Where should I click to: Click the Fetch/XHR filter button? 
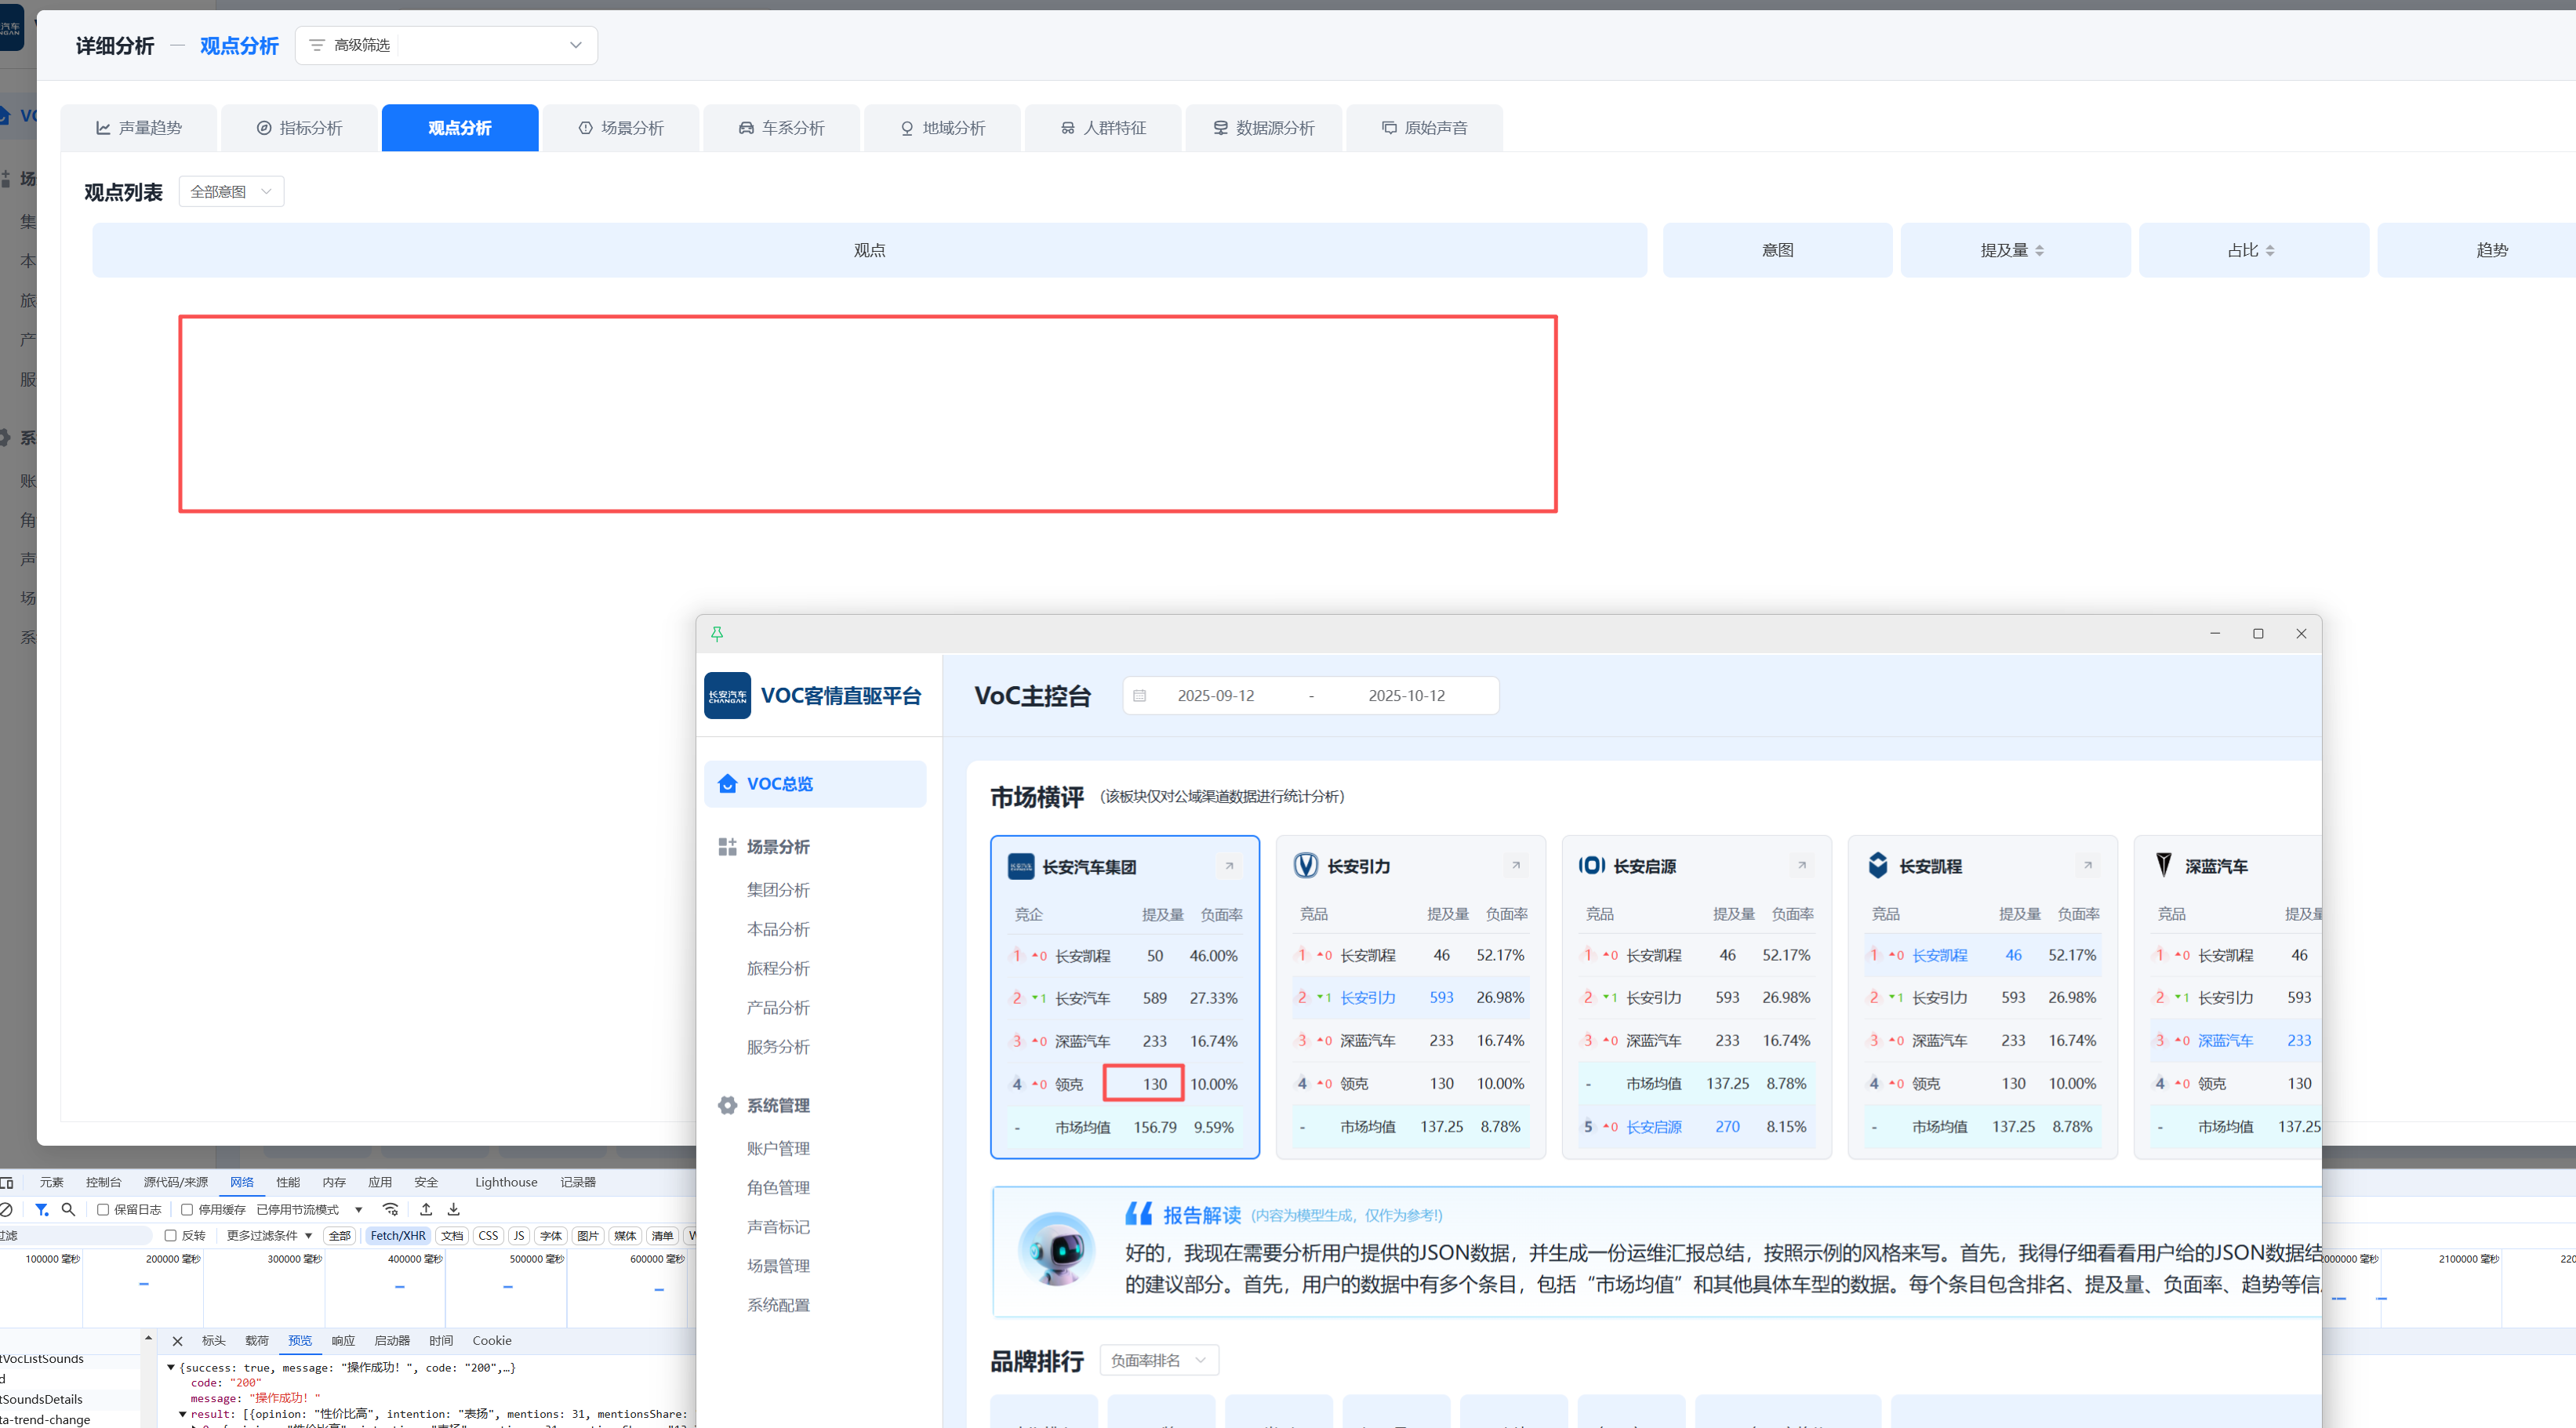pos(398,1236)
